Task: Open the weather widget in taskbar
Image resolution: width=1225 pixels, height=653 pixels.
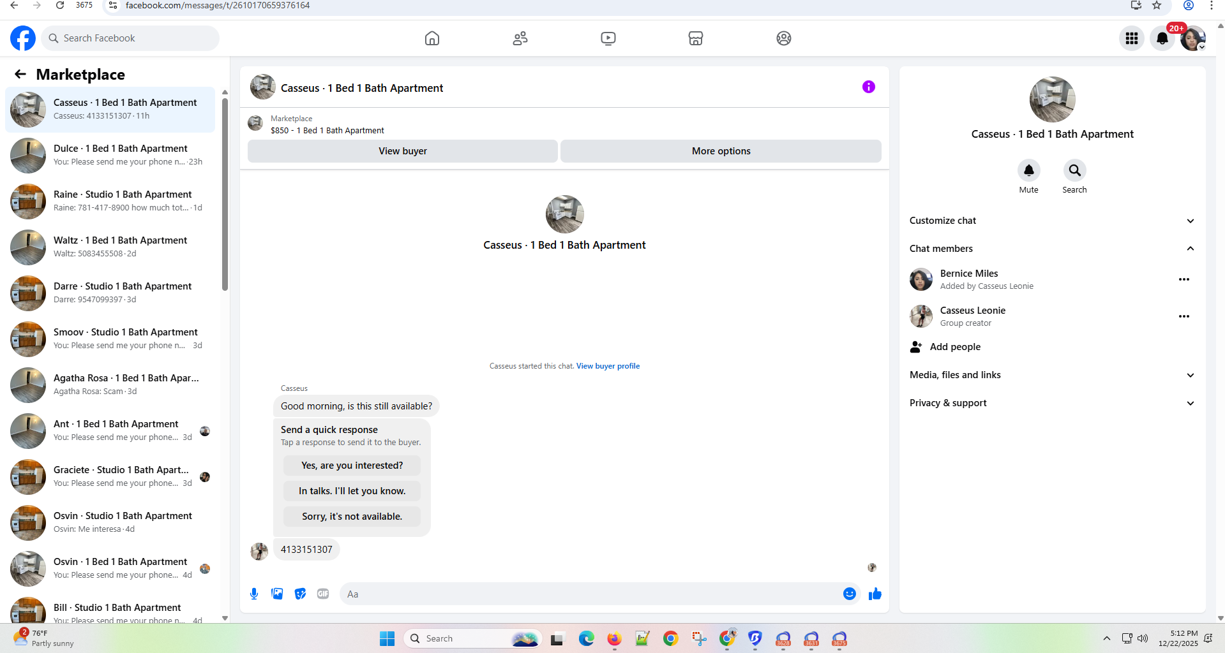Action: pyautogui.click(x=43, y=638)
